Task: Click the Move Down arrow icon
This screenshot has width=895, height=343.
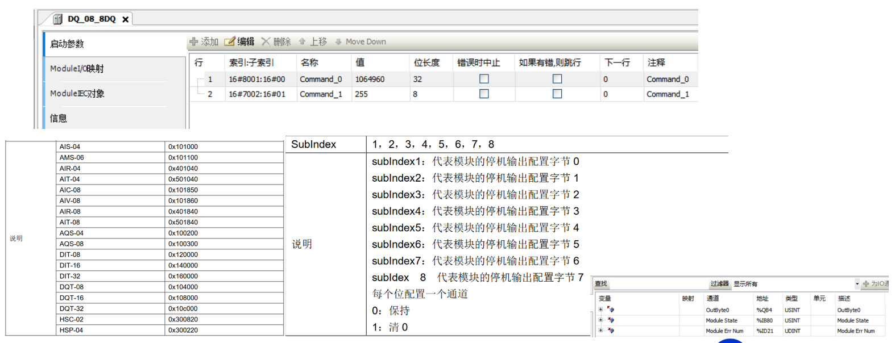Action: [x=338, y=41]
